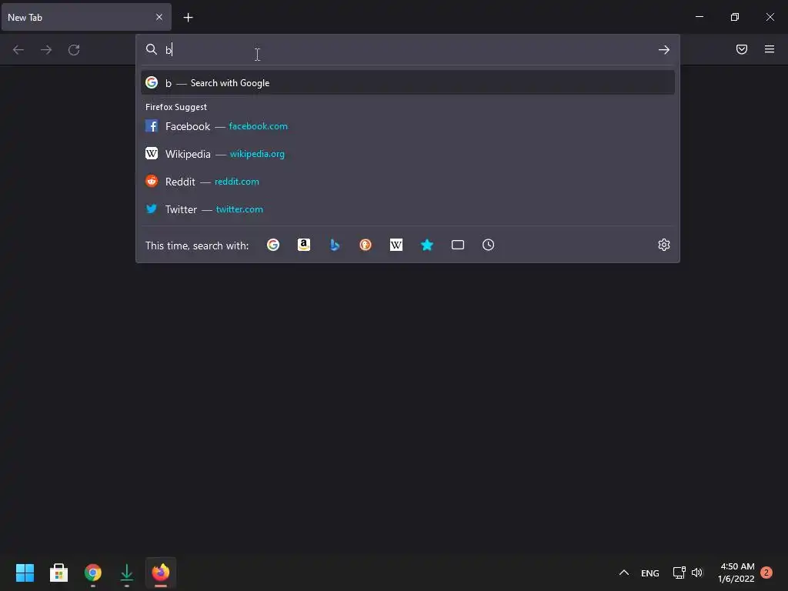Open the green download app in taskbar
Screen dimensions: 788x591
[127, 573]
